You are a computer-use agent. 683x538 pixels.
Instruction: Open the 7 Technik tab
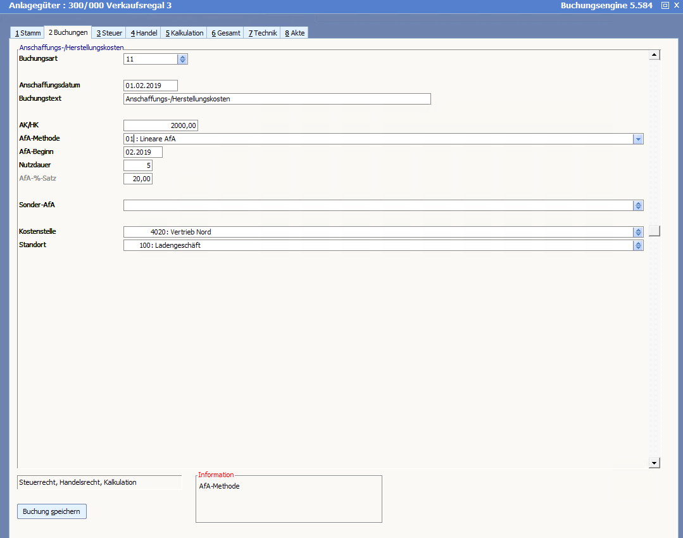[x=263, y=33]
